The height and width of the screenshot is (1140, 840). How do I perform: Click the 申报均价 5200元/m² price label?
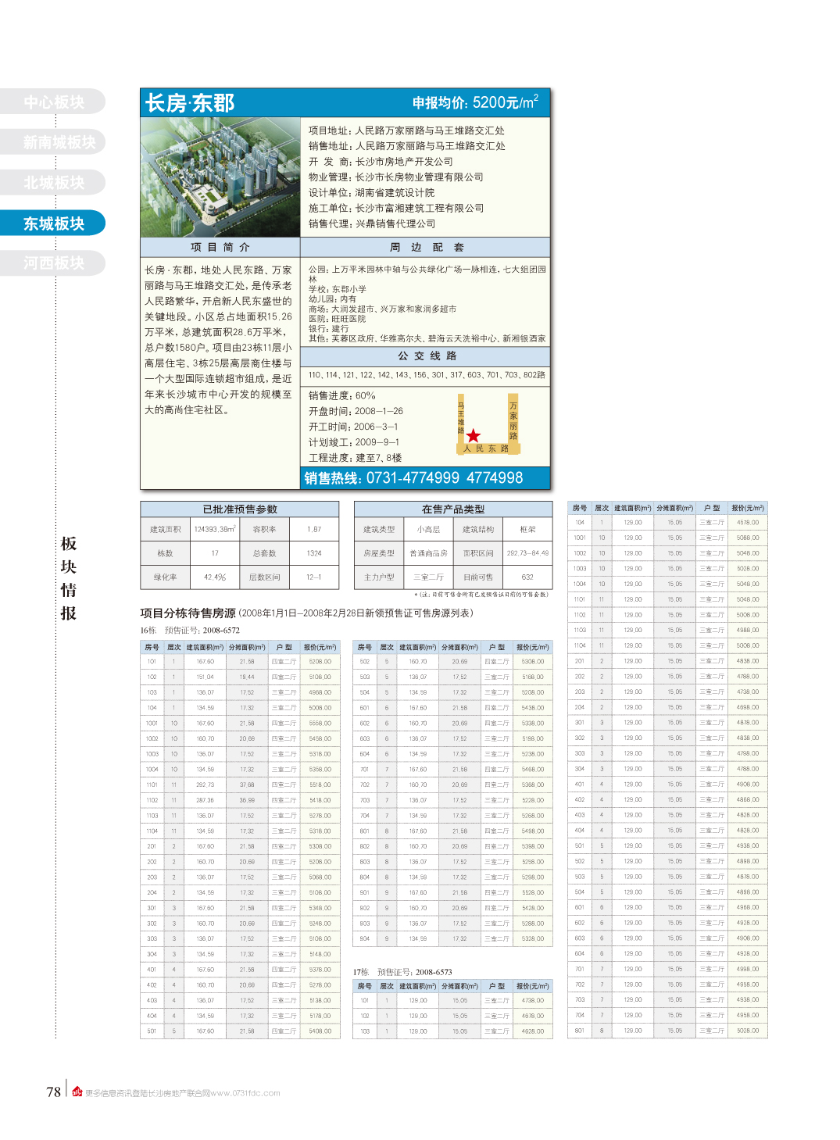(475, 103)
